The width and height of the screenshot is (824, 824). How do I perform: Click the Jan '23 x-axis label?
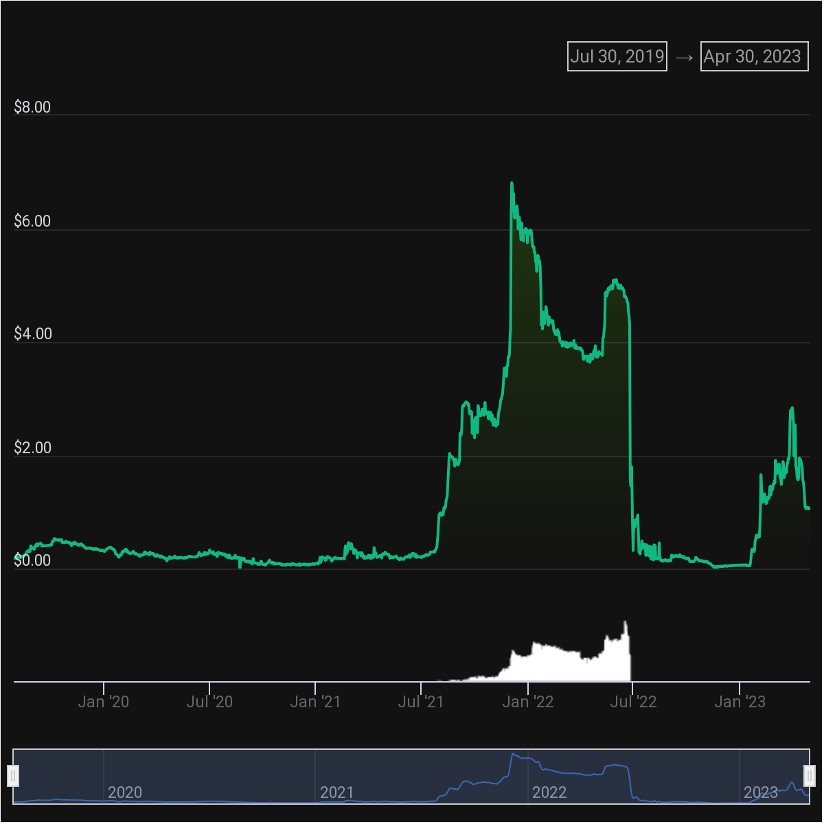tap(740, 701)
